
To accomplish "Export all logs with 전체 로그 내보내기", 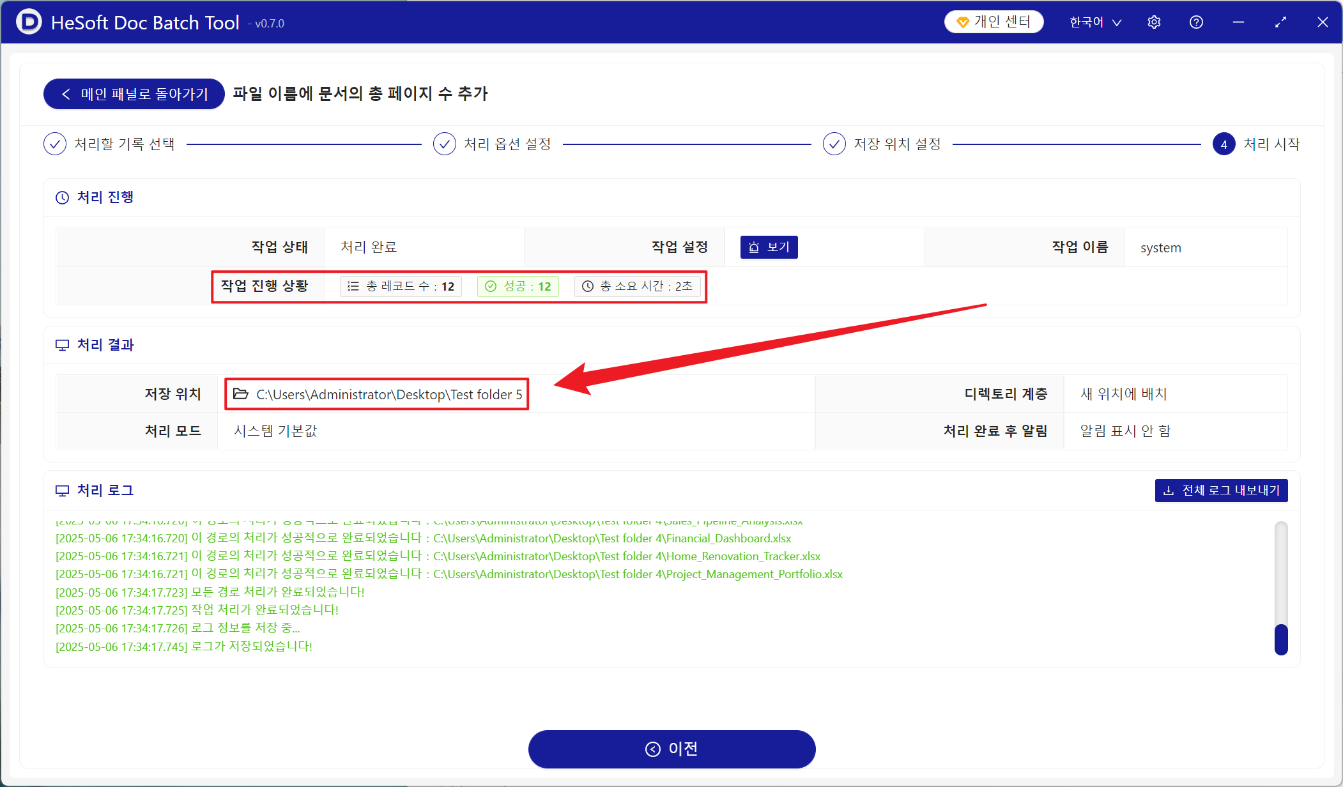I will [x=1222, y=491].
